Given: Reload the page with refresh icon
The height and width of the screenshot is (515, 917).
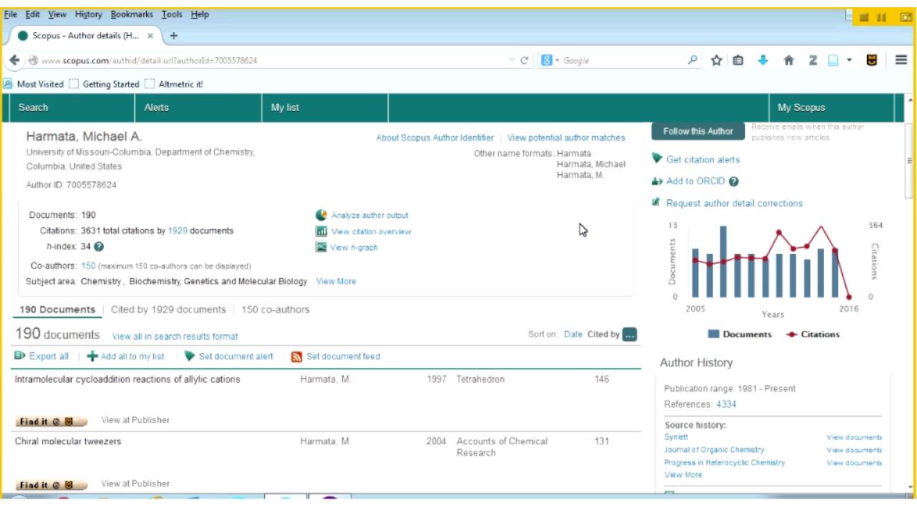Looking at the screenshot, I should coord(524,61).
